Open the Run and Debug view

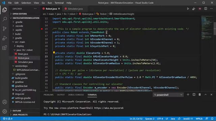coord(4,38)
